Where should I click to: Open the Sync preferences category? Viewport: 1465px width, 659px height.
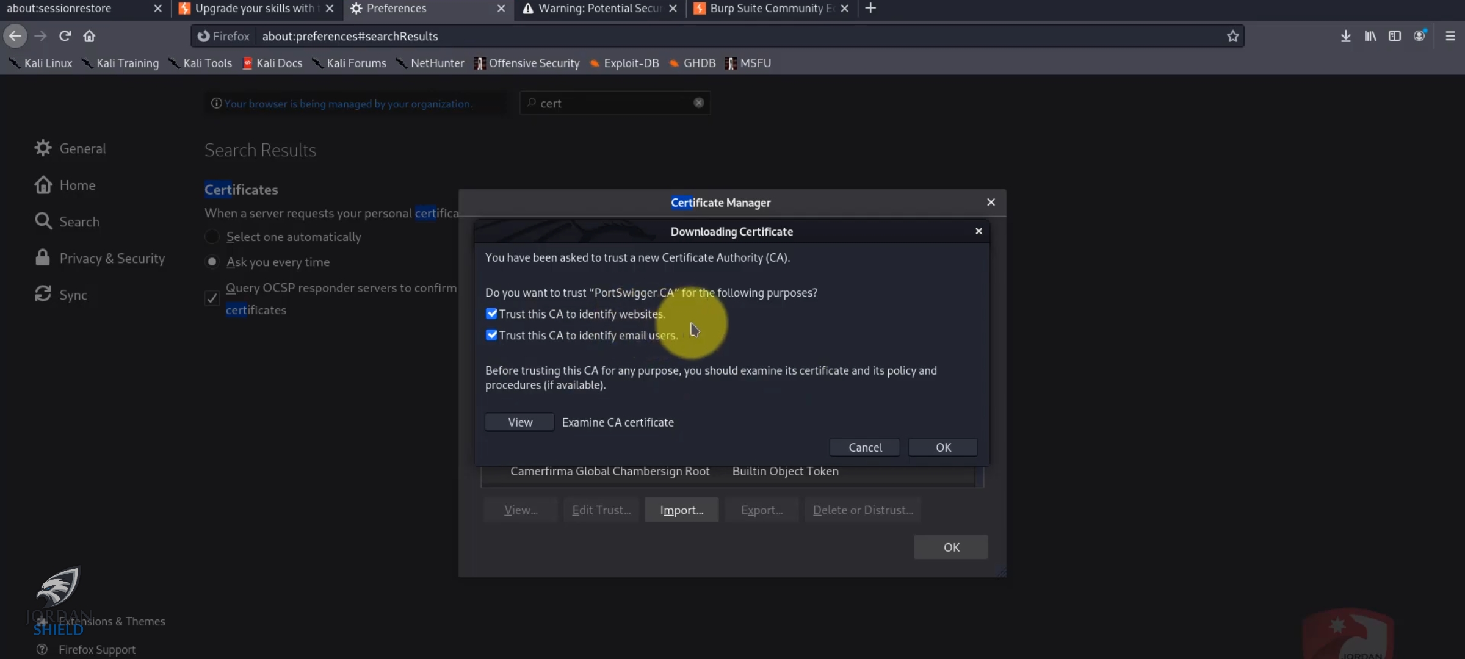coord(61,295)
